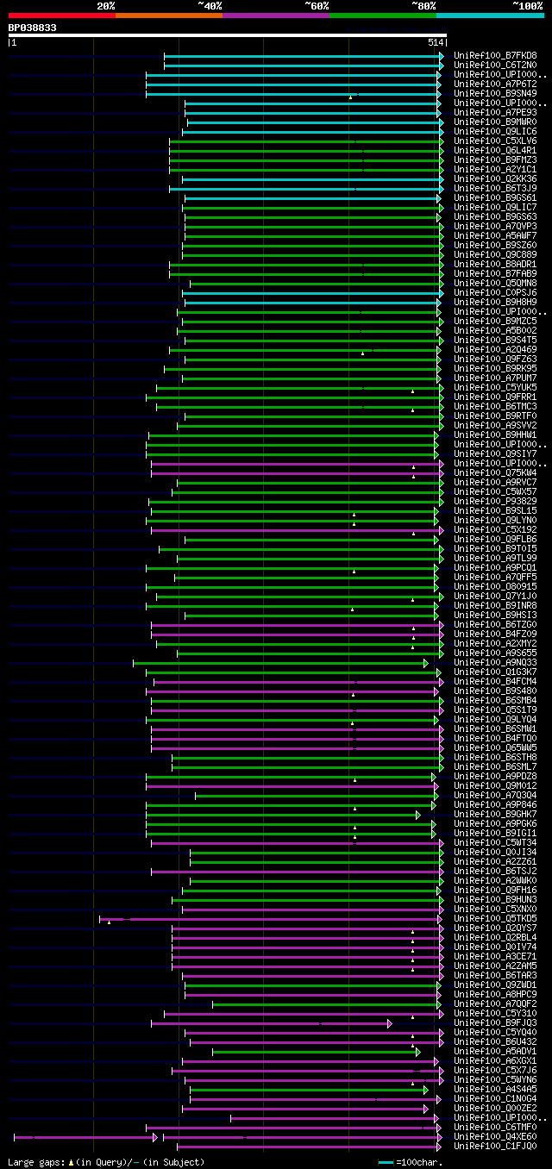
Task: Select the UniRef100_B9RTF0 label
Action: pyautogui.click(x=495, y=416)
